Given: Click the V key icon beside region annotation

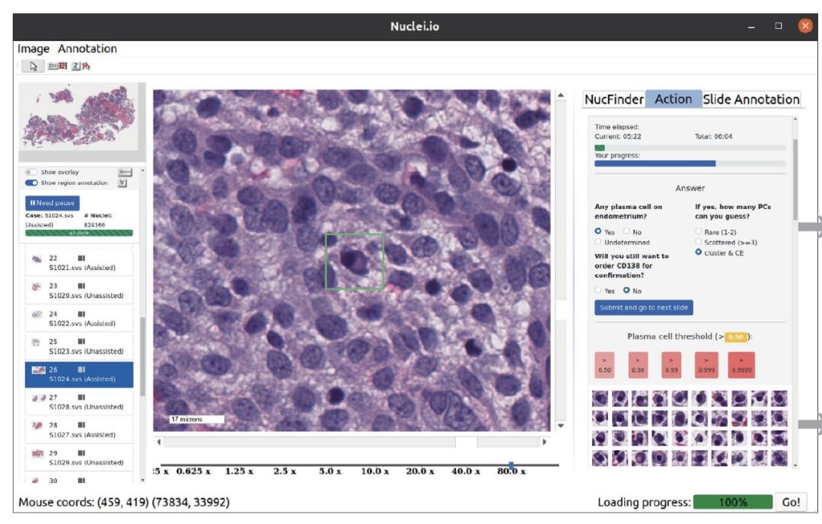Looking at the screenshot, I should (123, 183).
